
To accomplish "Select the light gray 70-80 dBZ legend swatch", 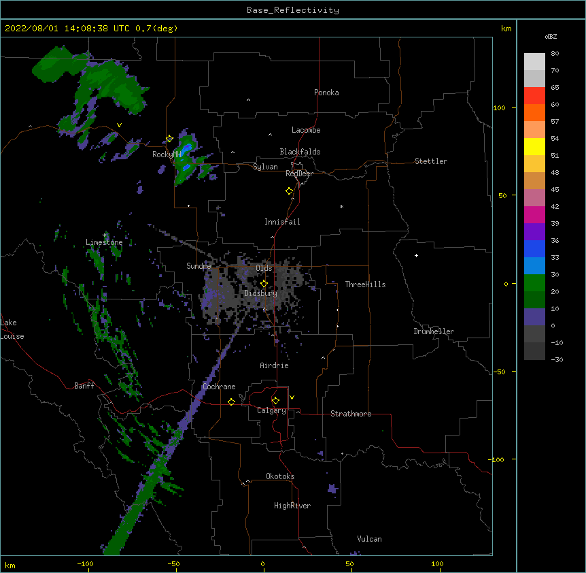I will (534, 62).
